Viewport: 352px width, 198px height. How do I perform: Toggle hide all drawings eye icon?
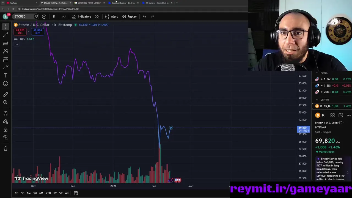[x=5, y=137]
